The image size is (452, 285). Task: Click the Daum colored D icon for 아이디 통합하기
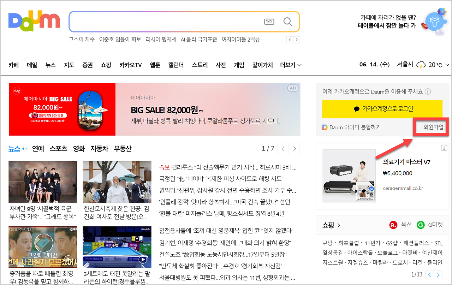[x=325, y=127]
